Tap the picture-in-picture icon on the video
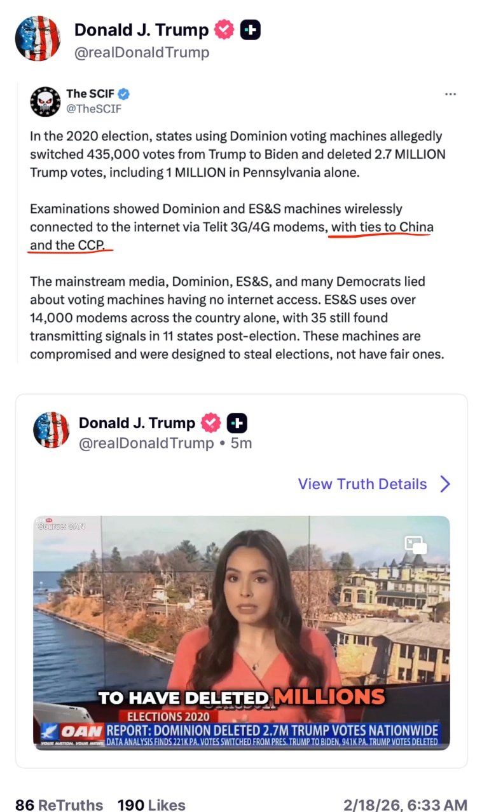Image resolution: width=482 pixels, height=812 pixels. [416, 545]
